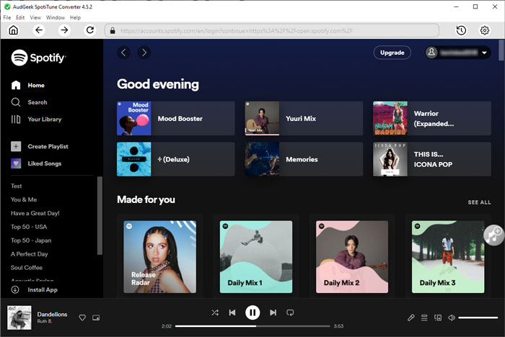Image resolution: width=505 pixels, height=337 pixels.
Task: Click the converter Home toolbar icon
Action: click(x=13, y=30)
